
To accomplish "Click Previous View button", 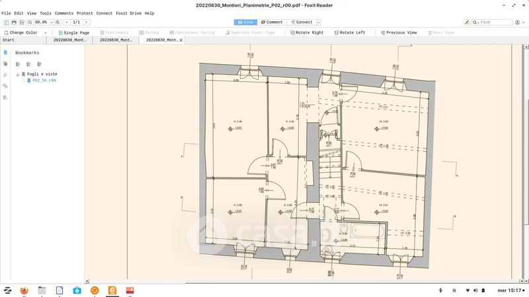I will [x=397, y=32].
